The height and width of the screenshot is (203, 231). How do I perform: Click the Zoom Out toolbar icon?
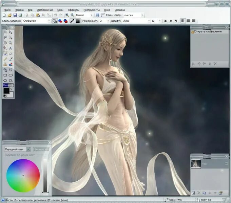coord(72,15)
